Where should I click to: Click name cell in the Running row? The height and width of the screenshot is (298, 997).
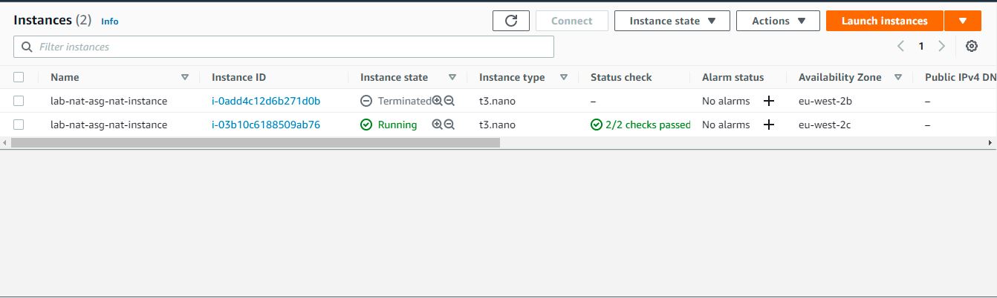pyautogui.click(x=108, y=125)
